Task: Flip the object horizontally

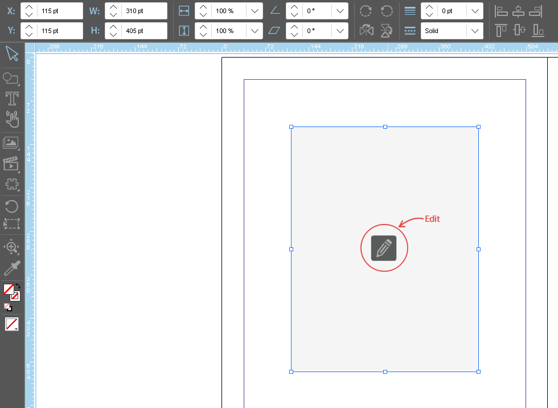Action: click(367, 30)
